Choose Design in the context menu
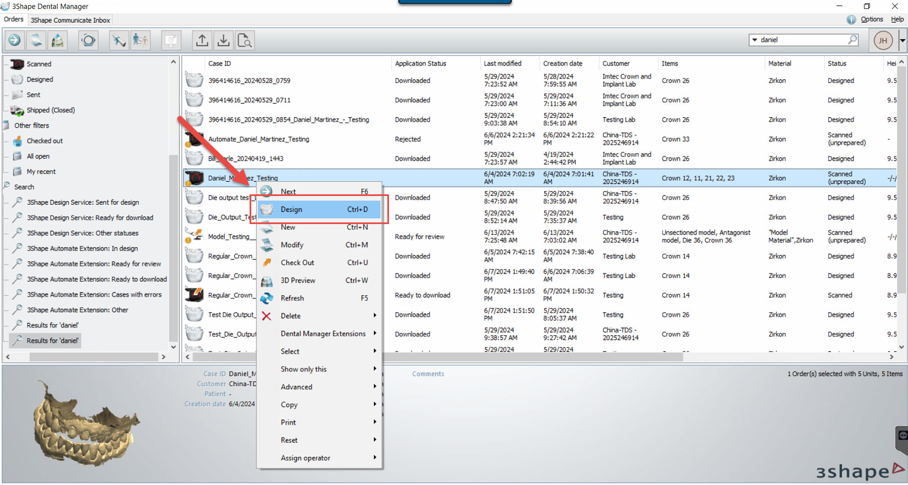 (320, 209)
